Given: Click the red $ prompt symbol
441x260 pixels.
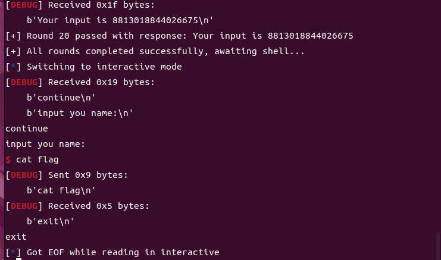Looking at the screenshot, I should click(x=8, y=159).
